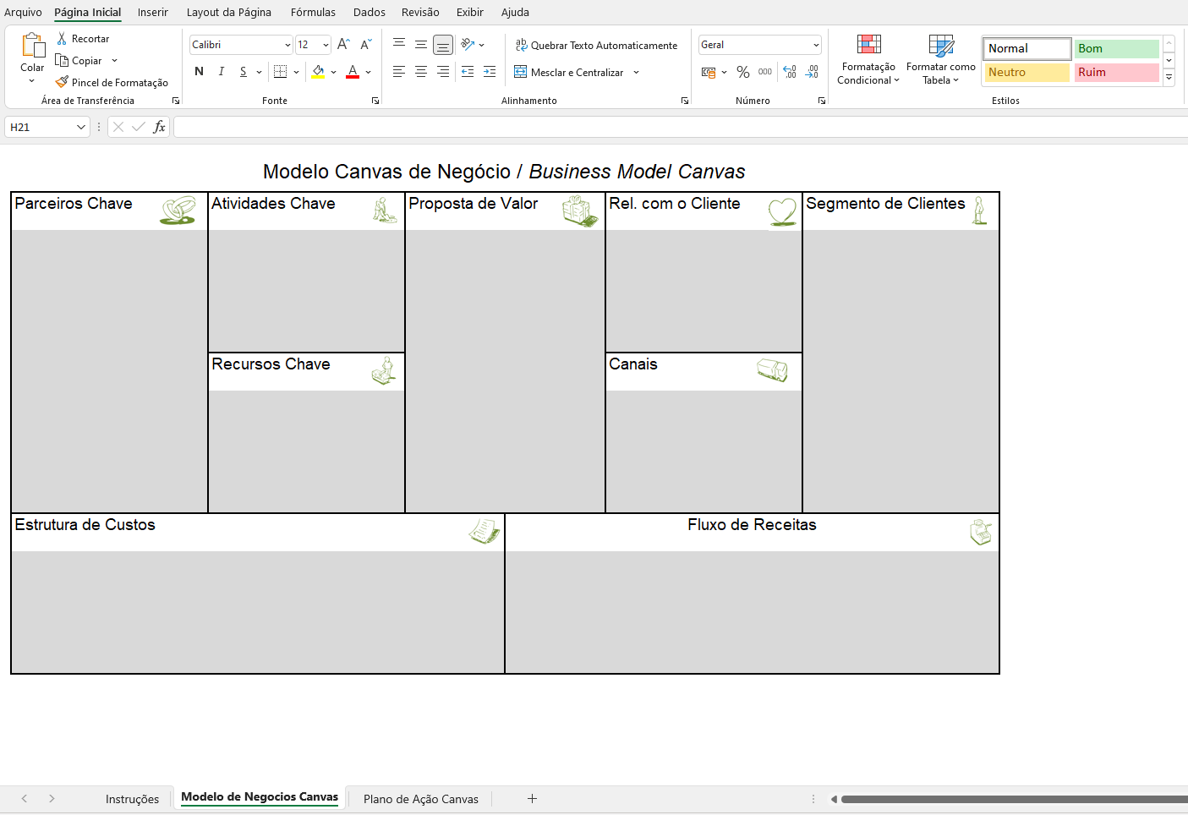Expand the Geral number format dropdown
The width and height of the screenshot is (1188, 815).
[x=815, y=45]
